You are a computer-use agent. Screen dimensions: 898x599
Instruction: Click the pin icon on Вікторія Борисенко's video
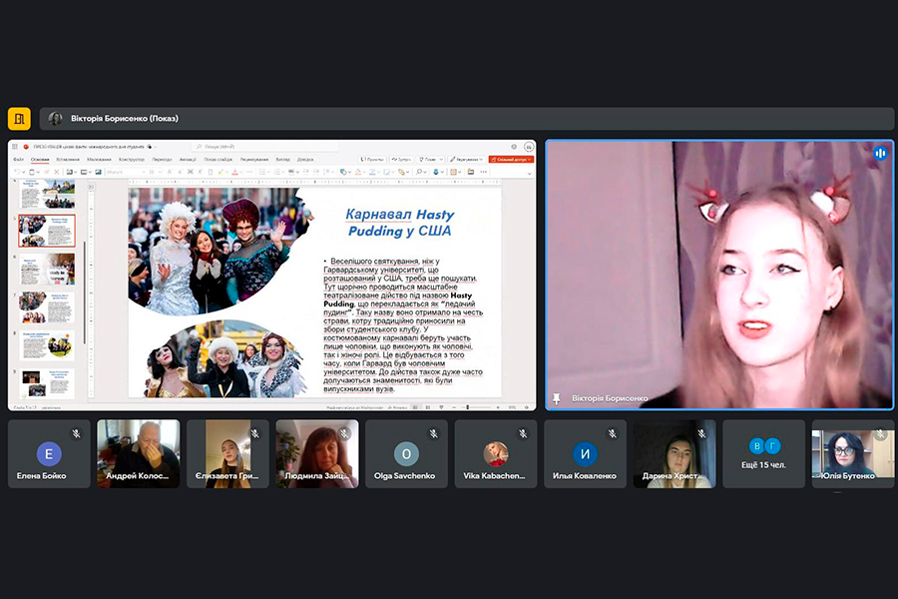[556, 398]
